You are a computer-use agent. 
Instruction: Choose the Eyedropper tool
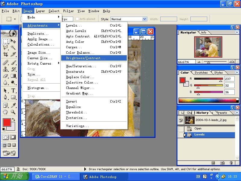[x=13, y=105]
